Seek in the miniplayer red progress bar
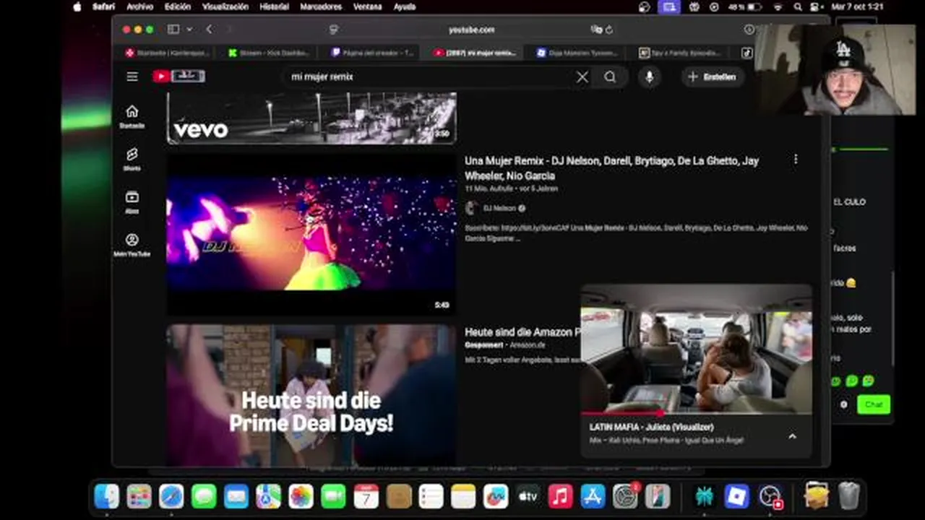The image size is (925, 520). [697, 414]
